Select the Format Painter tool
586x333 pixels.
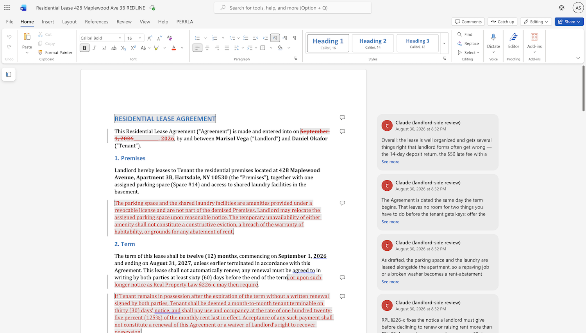[x=55, y=53]
